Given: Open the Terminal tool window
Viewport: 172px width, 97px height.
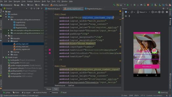Looking at the screenshot, I should [x=54, y=93].
